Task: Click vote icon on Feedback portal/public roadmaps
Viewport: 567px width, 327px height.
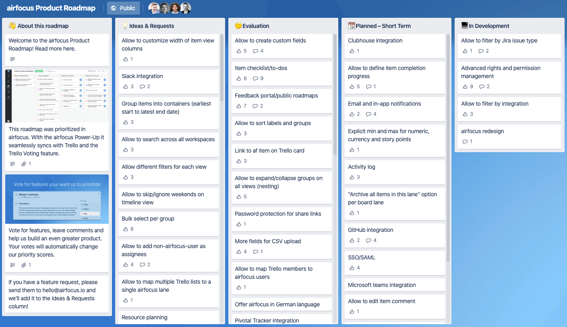Action: [239, 106]
